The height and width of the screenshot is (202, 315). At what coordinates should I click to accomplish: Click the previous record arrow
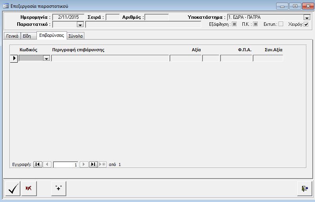coord(47,164)
